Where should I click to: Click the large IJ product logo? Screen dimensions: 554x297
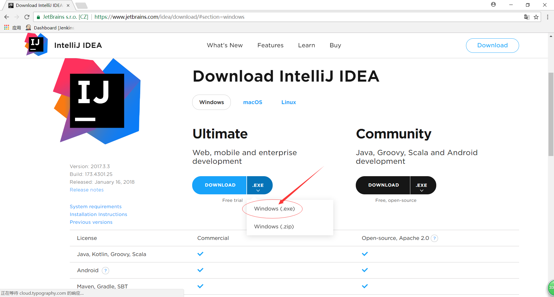pos(97,101)
